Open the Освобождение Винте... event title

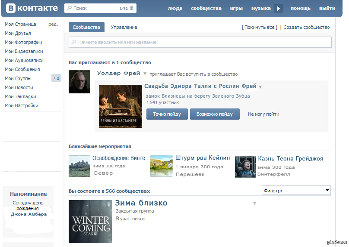tap(121, 158)
